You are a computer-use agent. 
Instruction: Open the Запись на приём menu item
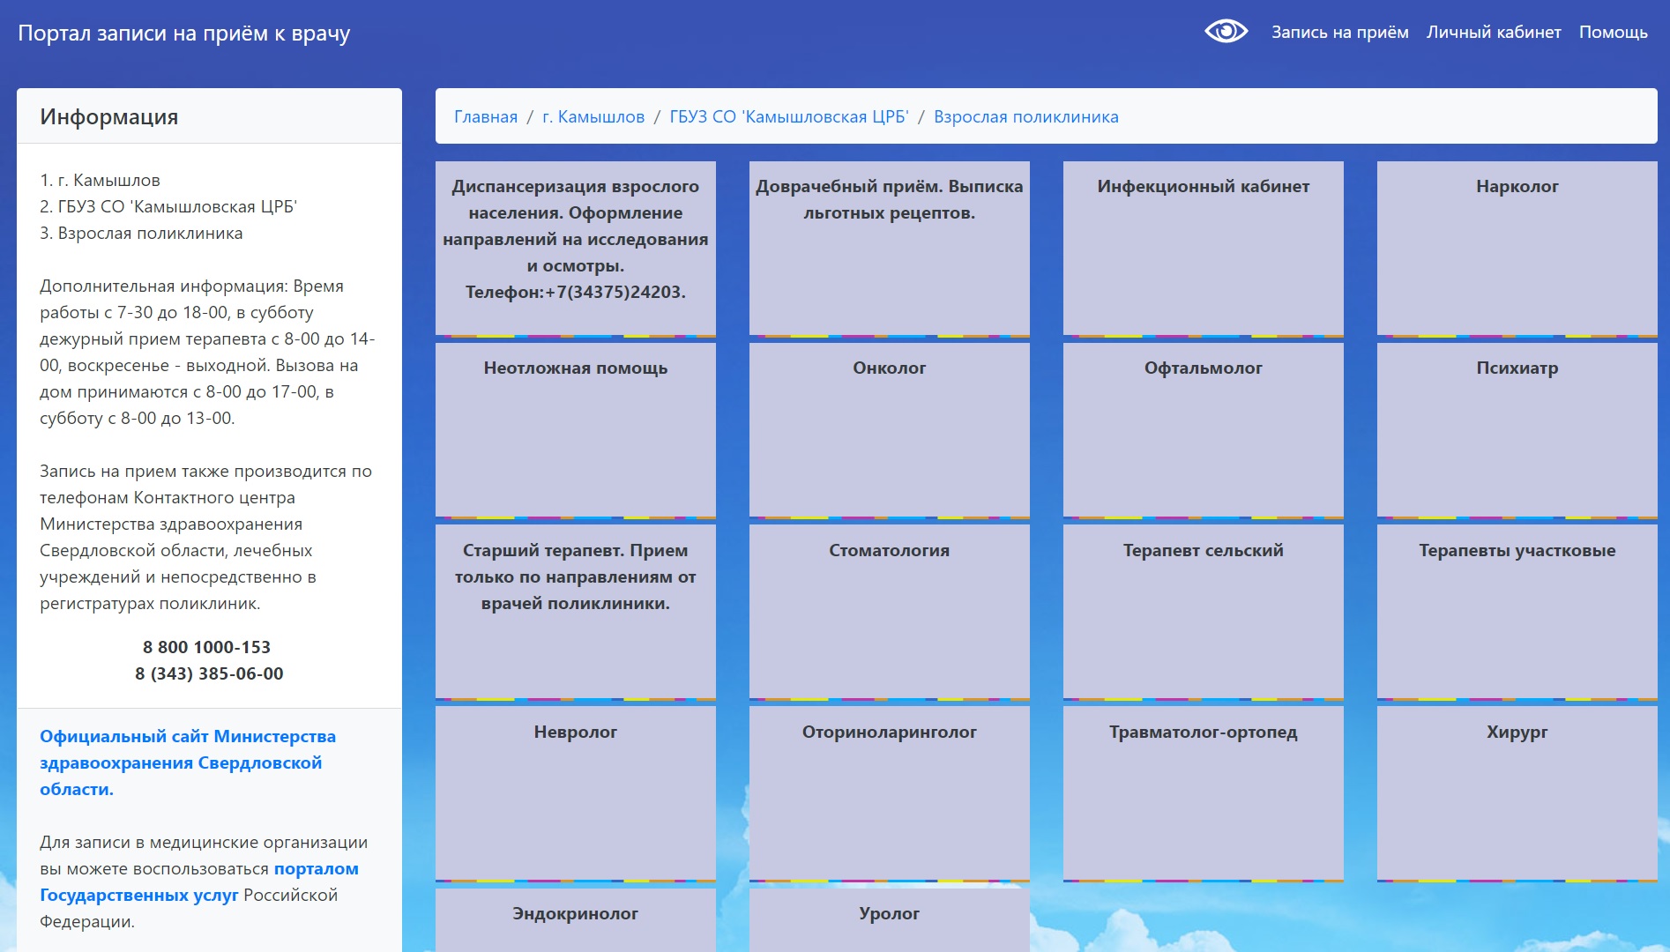(1339, 33)
